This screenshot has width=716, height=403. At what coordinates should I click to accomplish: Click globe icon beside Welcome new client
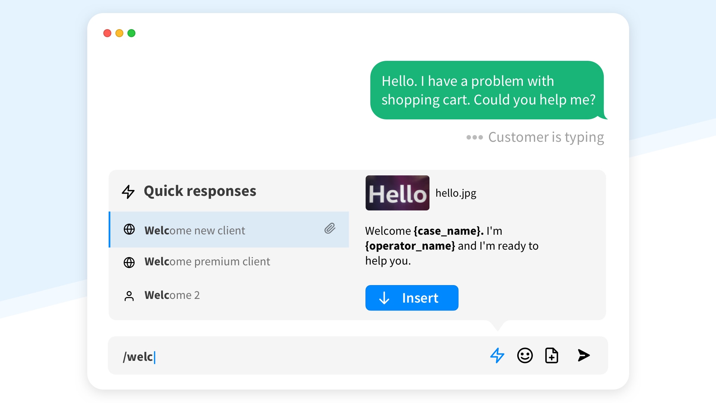pyautogui.click(x=129, y=229)
